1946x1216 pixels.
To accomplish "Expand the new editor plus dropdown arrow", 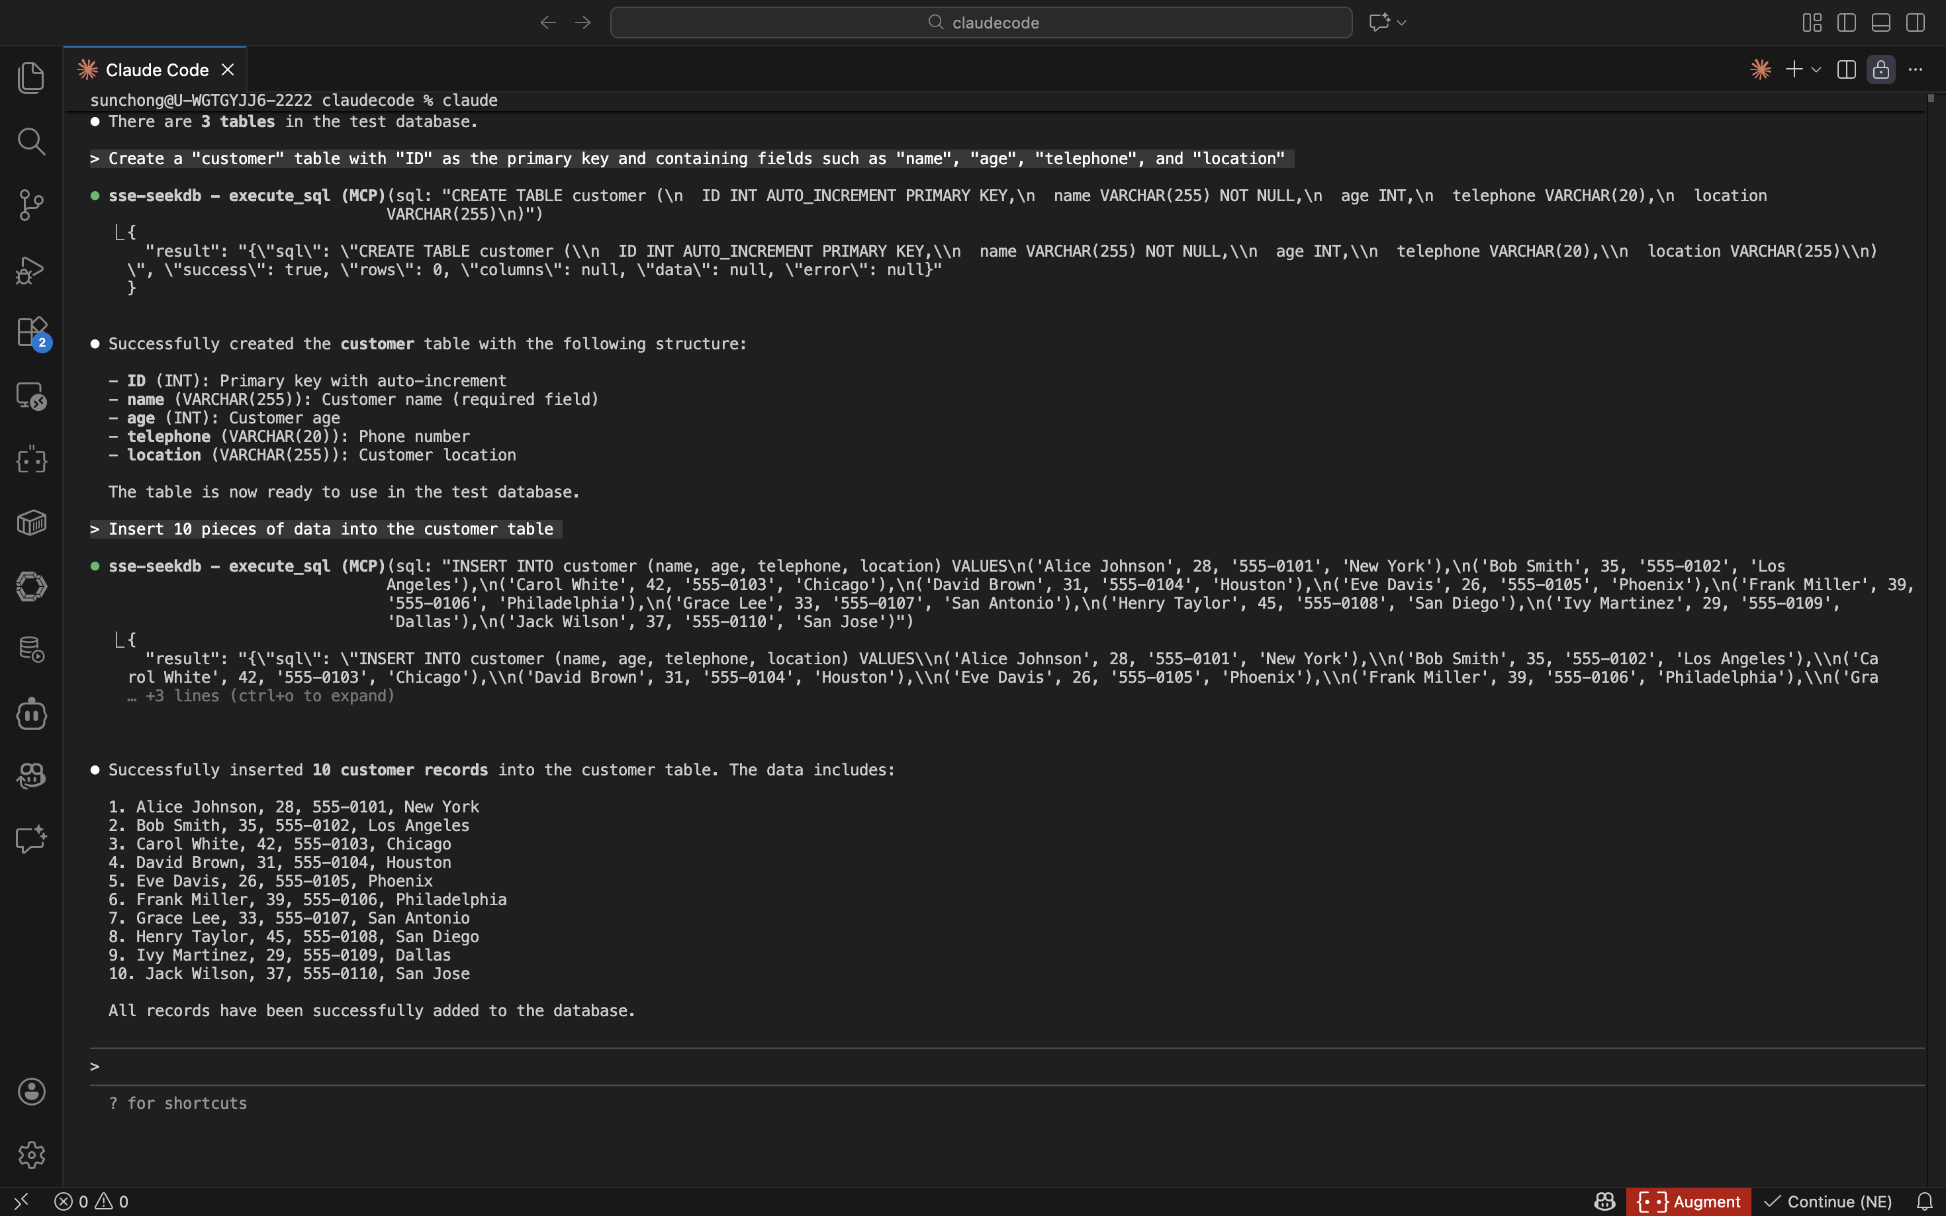I will (x=1816, y=70).
